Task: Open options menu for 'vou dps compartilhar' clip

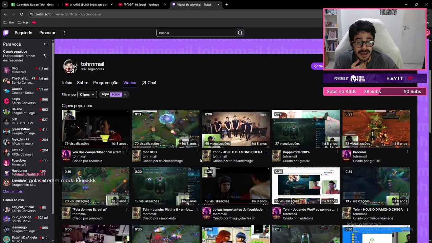Action: click(x=127, y=152)
